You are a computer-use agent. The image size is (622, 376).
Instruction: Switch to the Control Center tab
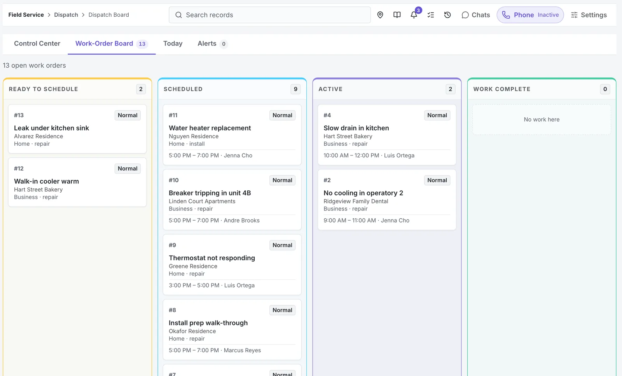(37, 44)
